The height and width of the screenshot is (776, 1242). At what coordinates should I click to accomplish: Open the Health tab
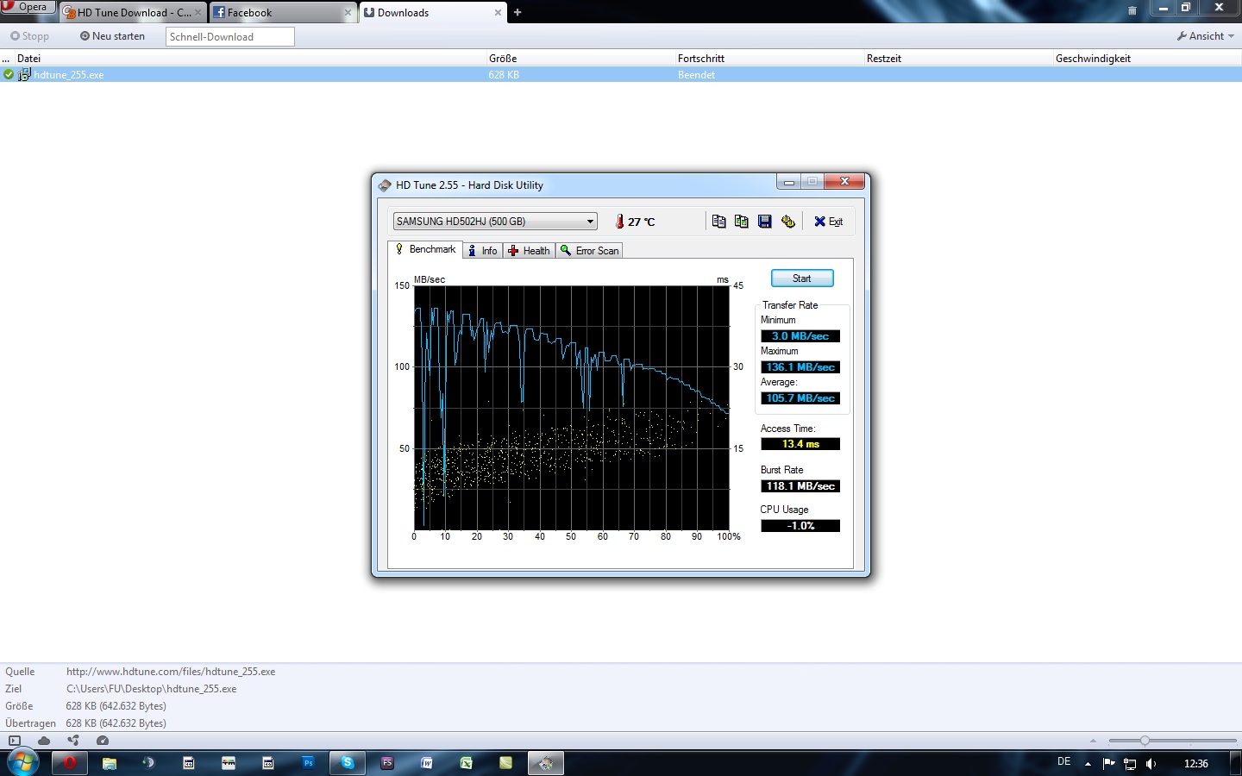(530, 251)
